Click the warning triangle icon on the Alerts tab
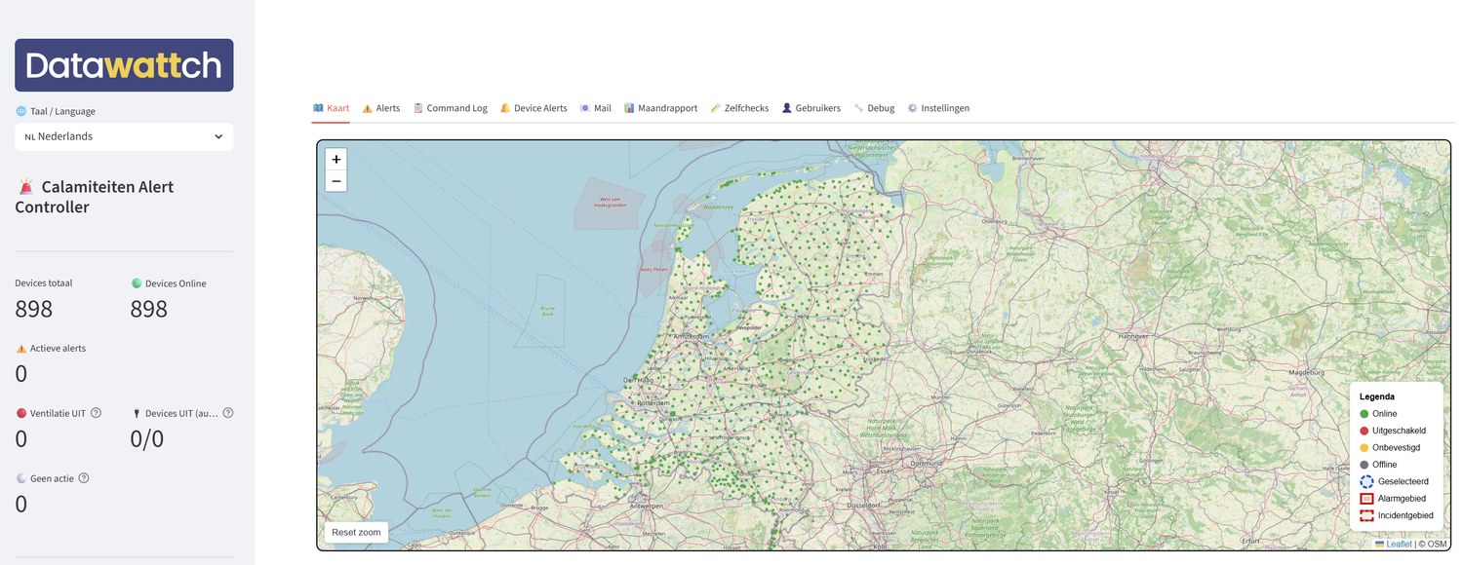The width and height of the screenshot is (1463, 565). [368, 108]
